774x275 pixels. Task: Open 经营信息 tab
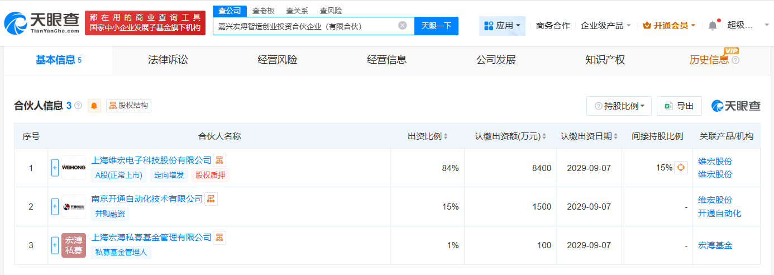click(x=386, y=60)
